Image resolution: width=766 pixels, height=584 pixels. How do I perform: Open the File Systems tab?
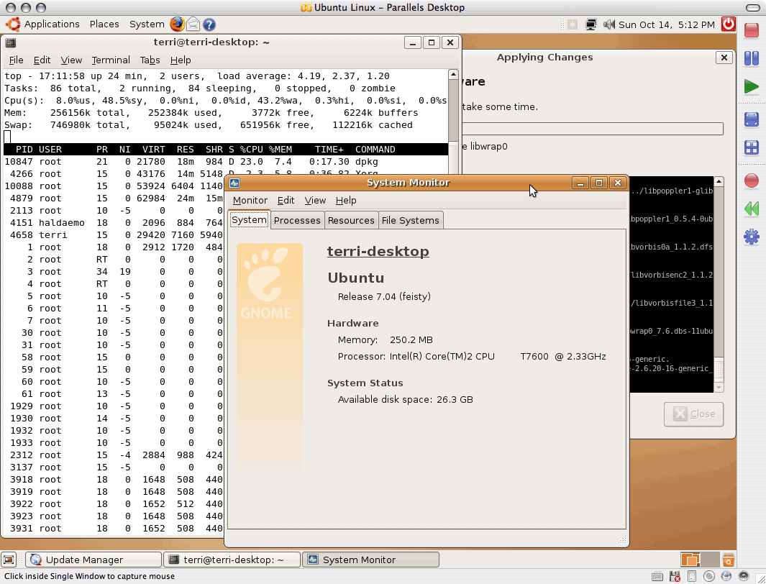[410, 220]
